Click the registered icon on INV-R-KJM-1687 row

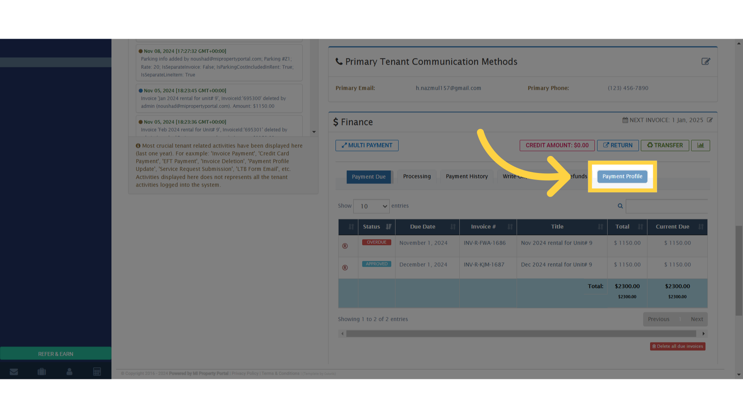pyautogui.click(x=345, y=268)
